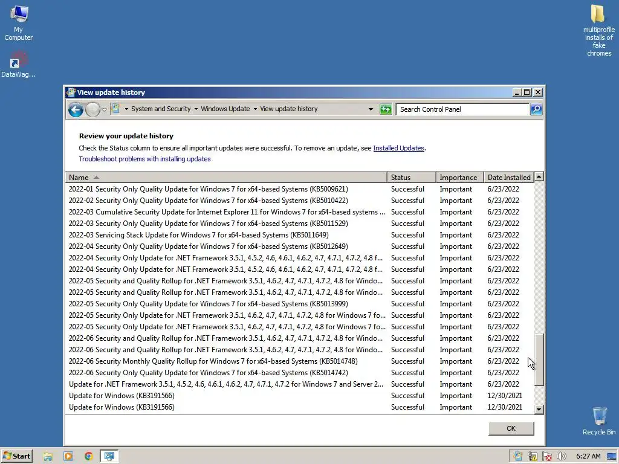Image resolution: width=619 pixels, height=464 pixels.
Task: Click the scrollbar up arrow
Action: (x=539, y=177)
